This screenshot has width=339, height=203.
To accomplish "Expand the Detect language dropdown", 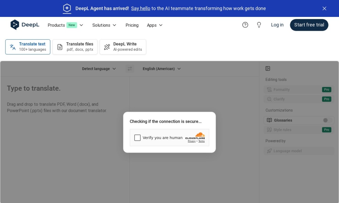I will click(x=99, y=69).
